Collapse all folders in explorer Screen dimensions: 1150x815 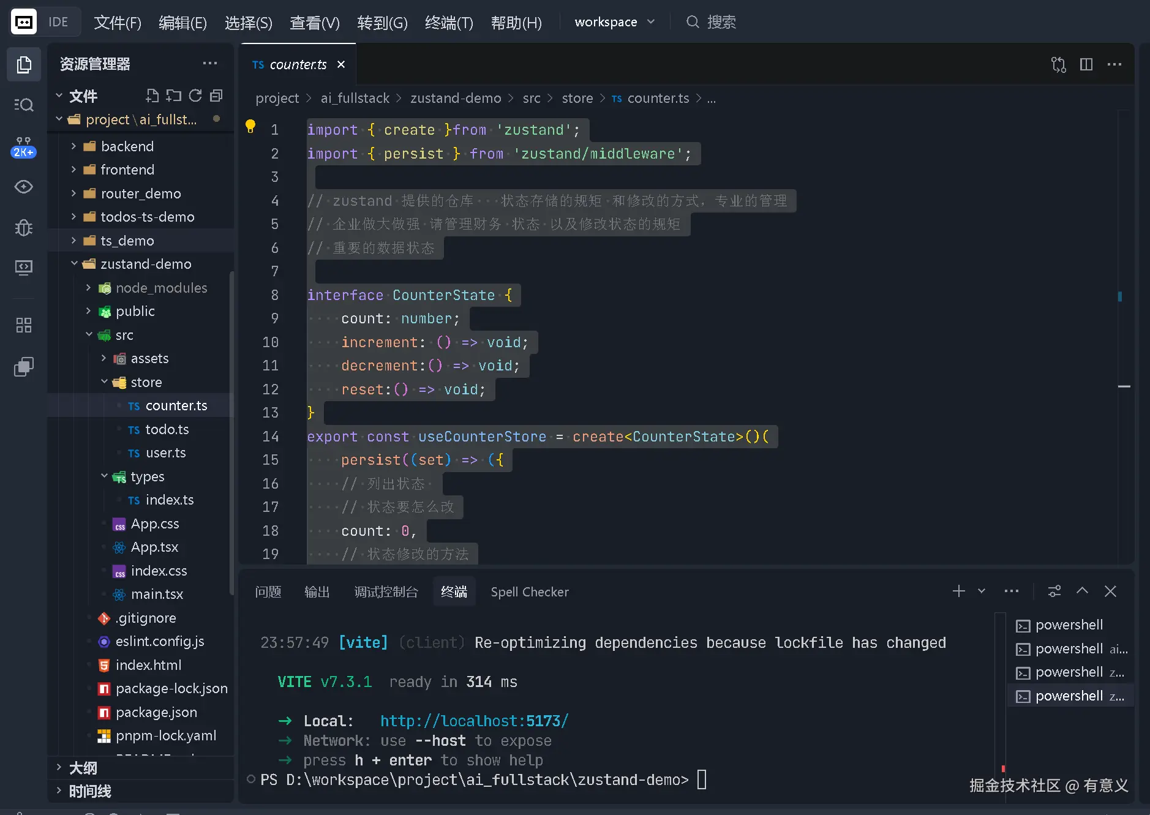coord(216,96)
